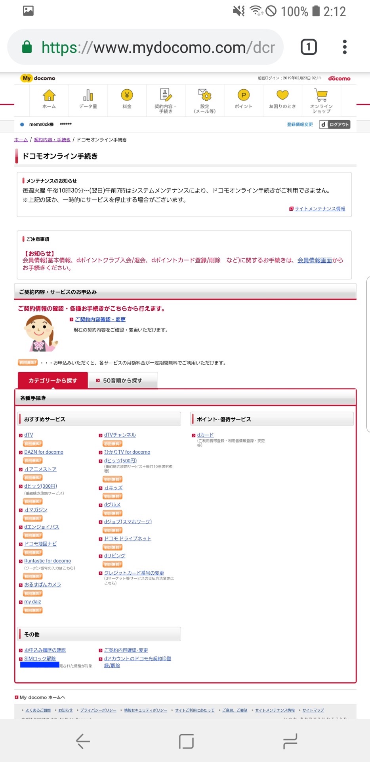Open Chrome three-dot menu
The height and width of the screenshot is (762, 370).
tap(345, 47)
